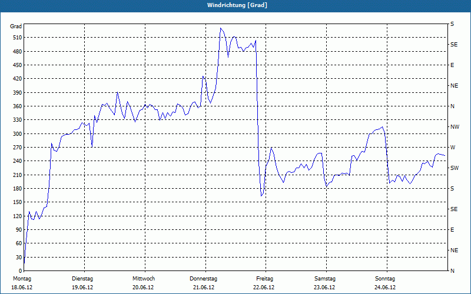Select the date "23.06.12"
Viewport: 471px width, 294px height.
point(324,288)
